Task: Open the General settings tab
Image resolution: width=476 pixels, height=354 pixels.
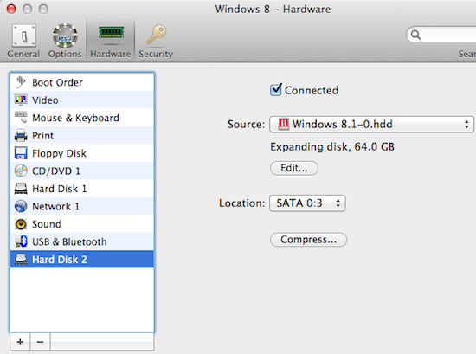Action: [x=23, y=41]
